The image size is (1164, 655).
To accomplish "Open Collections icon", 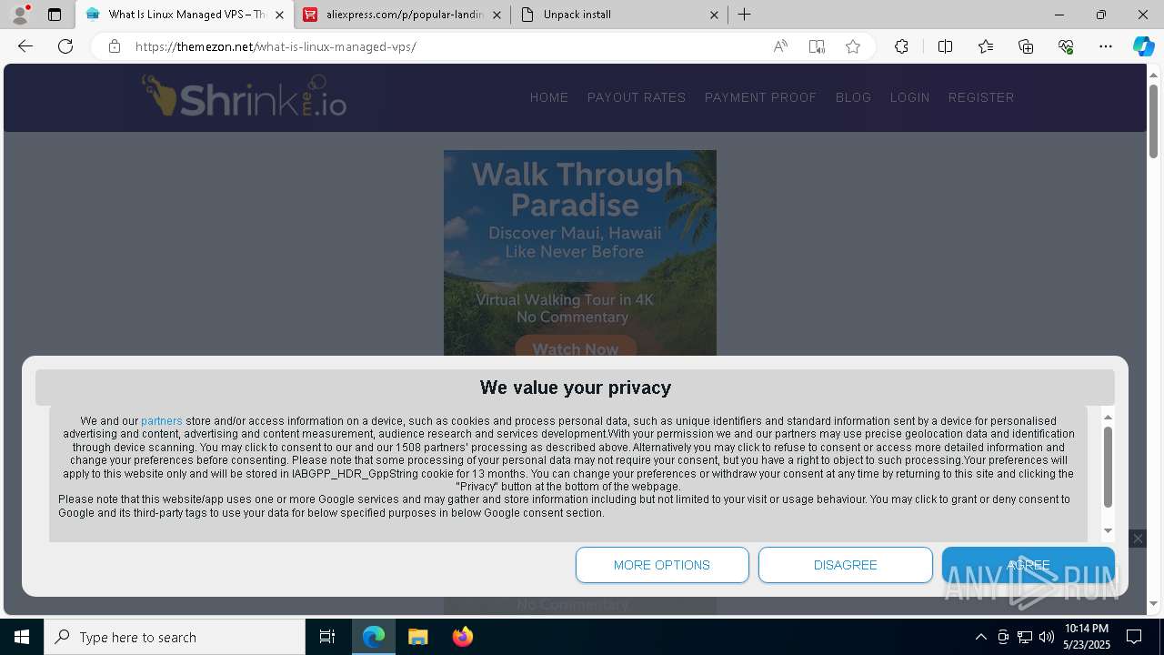I will click(1026, 46).
